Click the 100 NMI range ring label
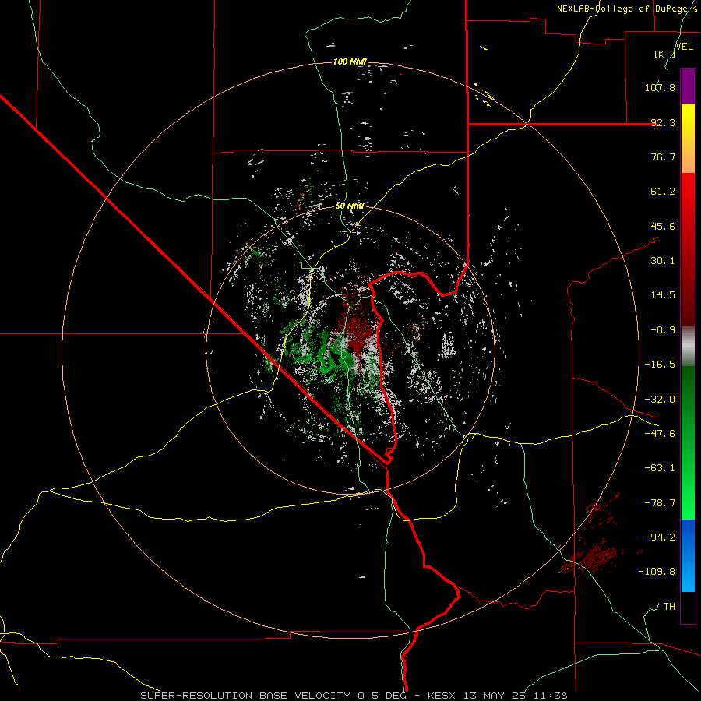 (350, 62)
